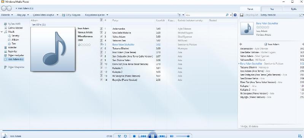Click the Sanatçı artist icon in sidebar
304x138 pixels.
9,36
